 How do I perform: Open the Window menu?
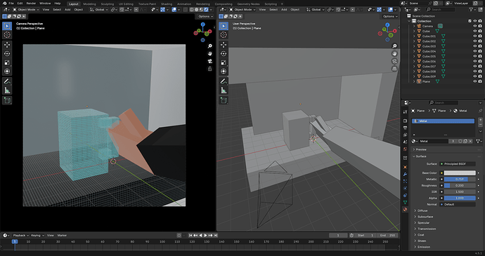pos(45,3)
